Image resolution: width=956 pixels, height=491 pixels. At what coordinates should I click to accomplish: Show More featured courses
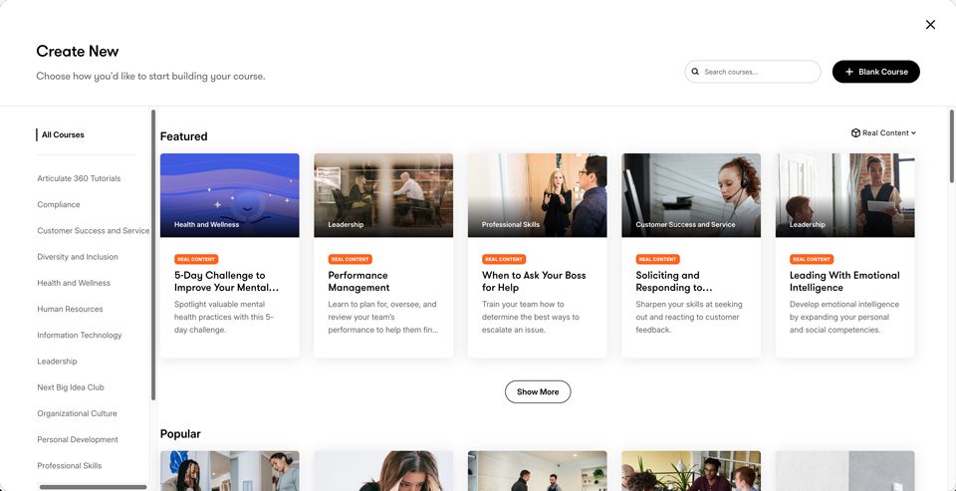(x=538, y=391)
